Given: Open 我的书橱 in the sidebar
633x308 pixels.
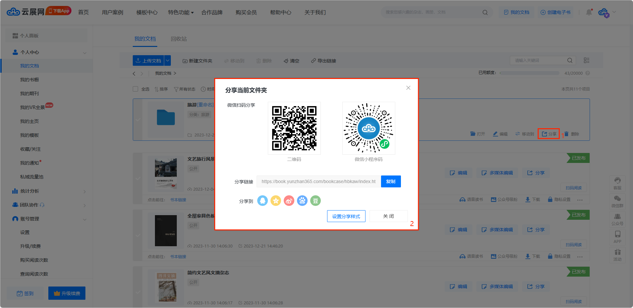Looking at the screenshot, I should [x=29, y=80].
